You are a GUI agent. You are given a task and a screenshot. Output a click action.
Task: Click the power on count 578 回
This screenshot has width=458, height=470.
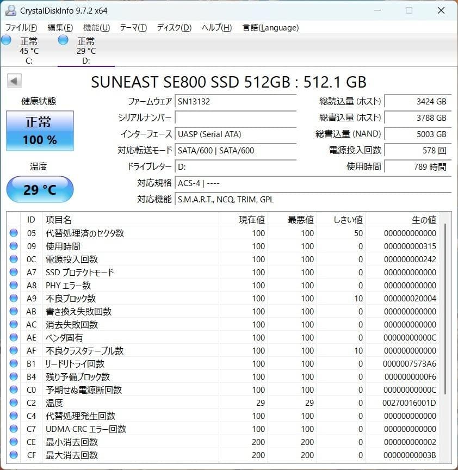418,150
